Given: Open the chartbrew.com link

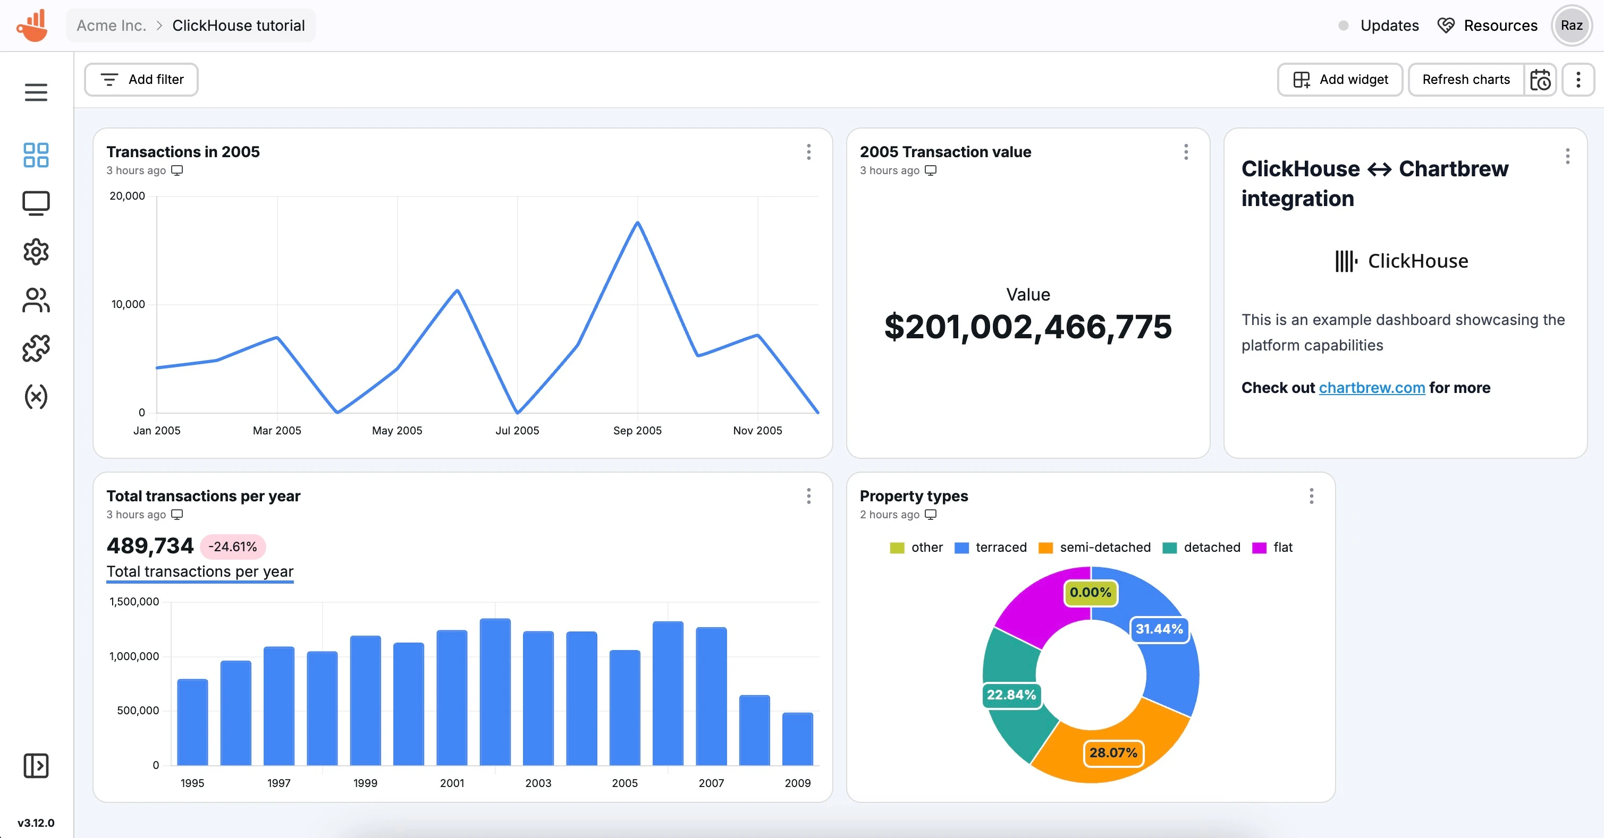Looking at the screenshot, I should 1372,388.
